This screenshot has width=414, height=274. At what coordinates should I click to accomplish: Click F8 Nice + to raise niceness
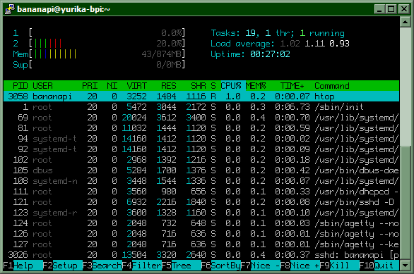coord(300,266)
